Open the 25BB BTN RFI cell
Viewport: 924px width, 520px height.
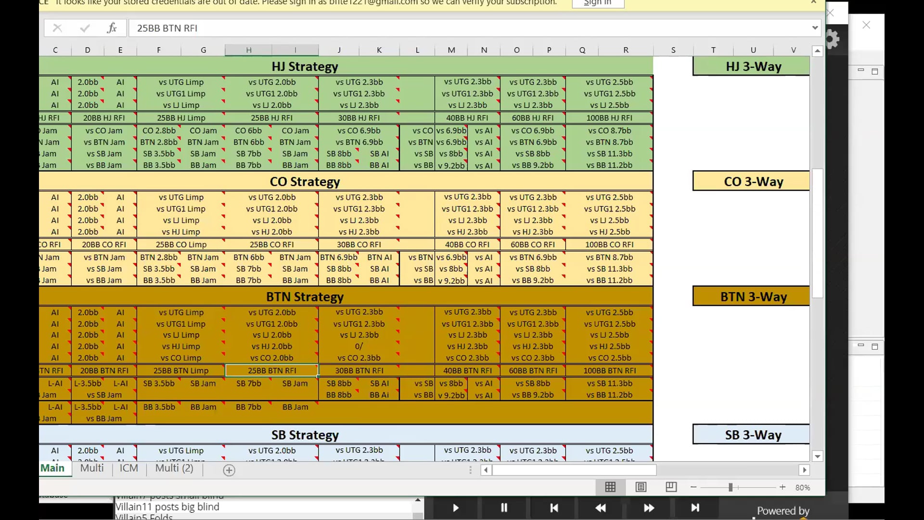[272, 371]
